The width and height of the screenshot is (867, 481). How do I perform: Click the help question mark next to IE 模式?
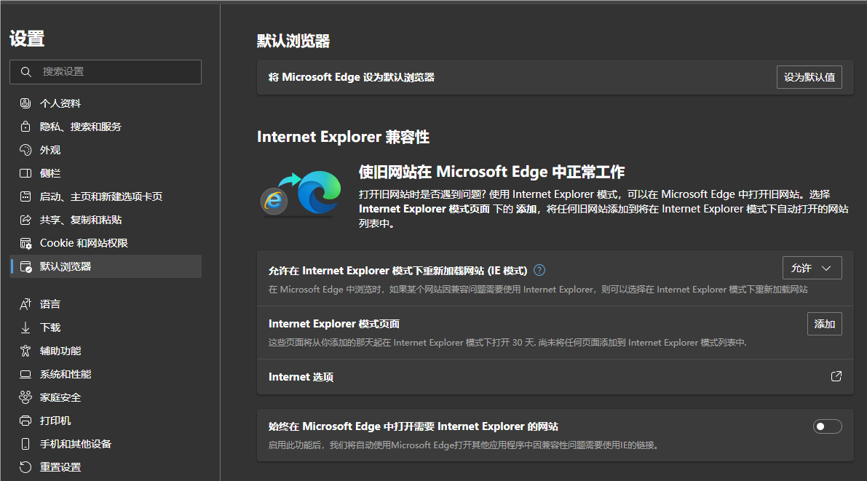pyautogui.click(x=539, y=270)
